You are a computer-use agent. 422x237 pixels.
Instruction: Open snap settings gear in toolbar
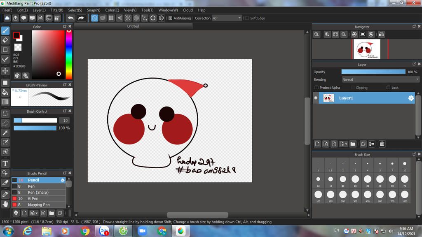click(x=161, y=18)
